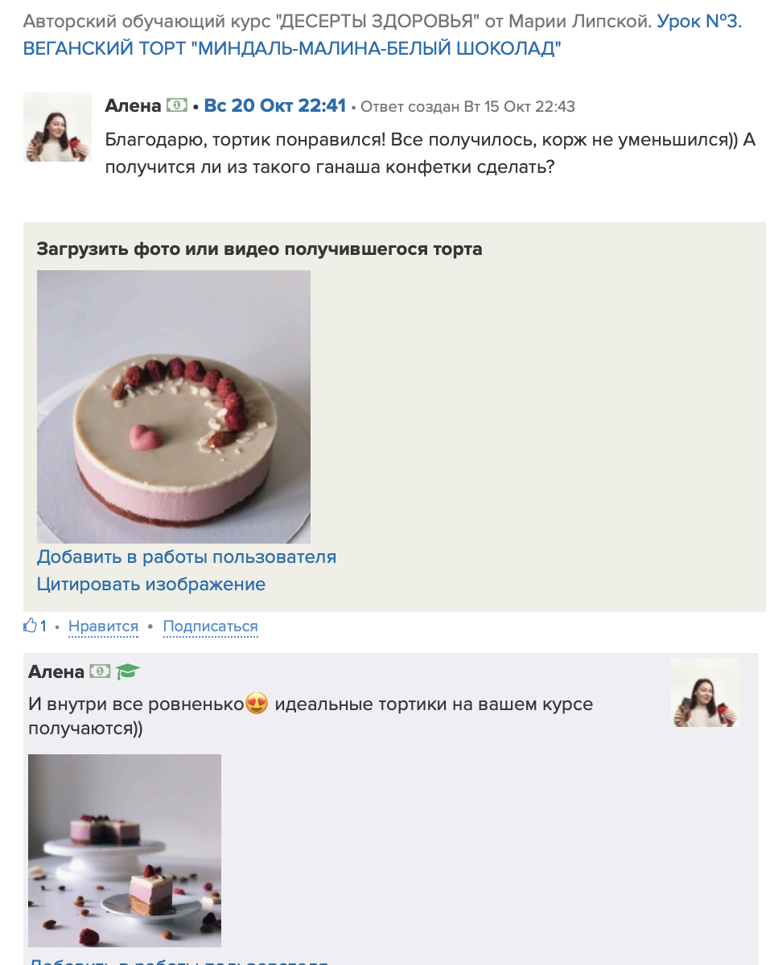Click the money badge icon next to Алена in post header
The image size is (774, 965).
point(177,105)
